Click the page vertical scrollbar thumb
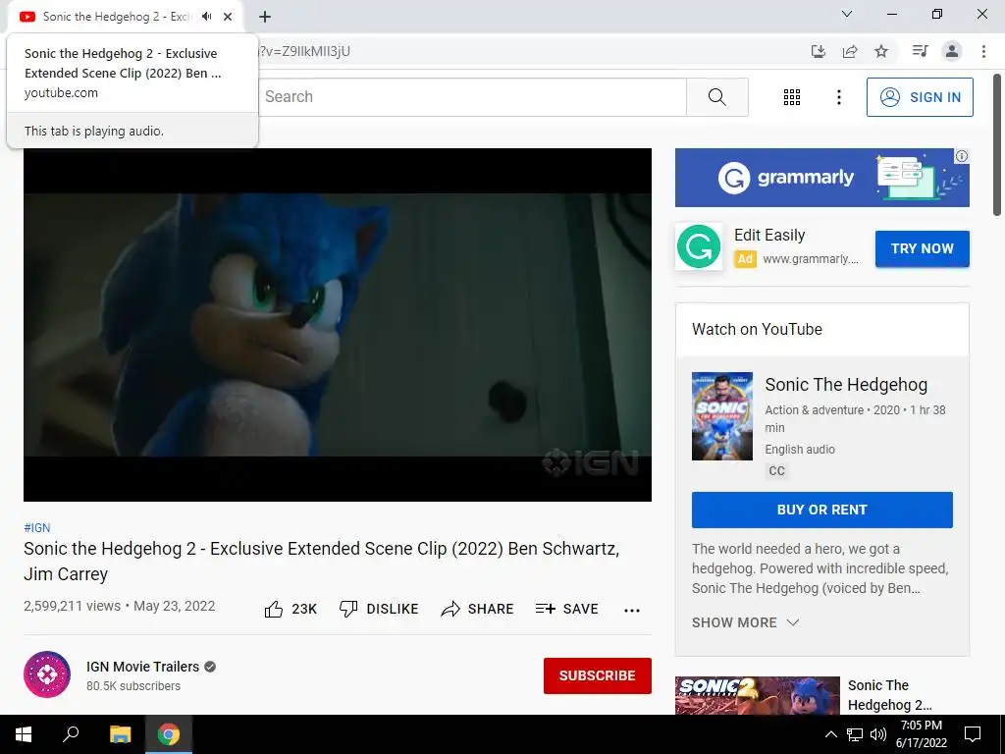Screen dimensions: 1005x754 [x=997, y=144]
